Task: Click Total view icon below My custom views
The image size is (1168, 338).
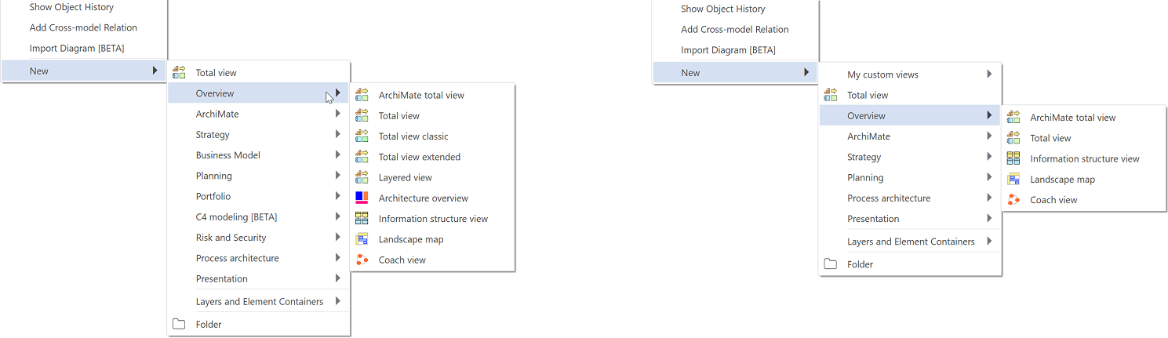Action: click(x=830, y=95)
